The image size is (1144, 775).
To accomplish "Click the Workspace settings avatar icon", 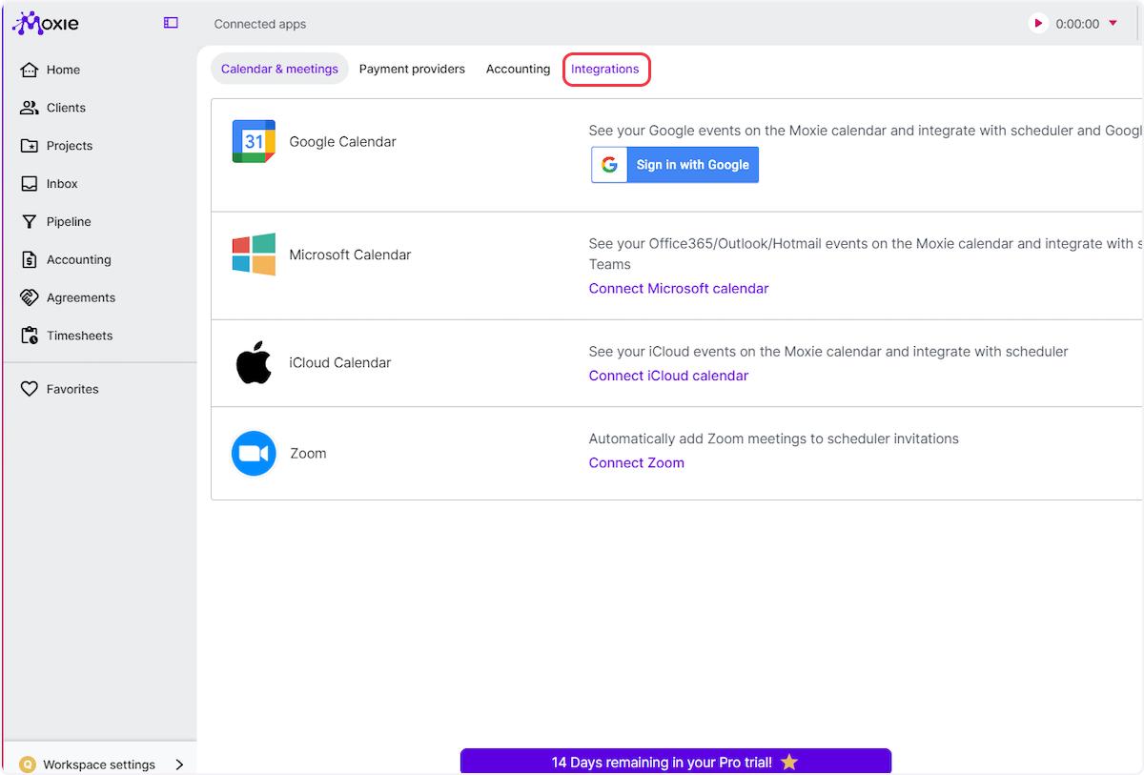I will pos(28,765).
